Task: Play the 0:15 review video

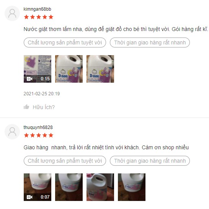Action: 38,69
